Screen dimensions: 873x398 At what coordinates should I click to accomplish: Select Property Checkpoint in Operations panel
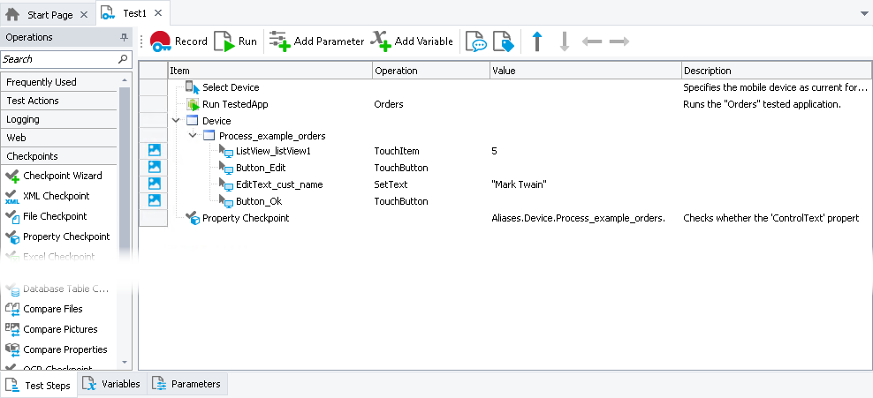pos(57,237)
